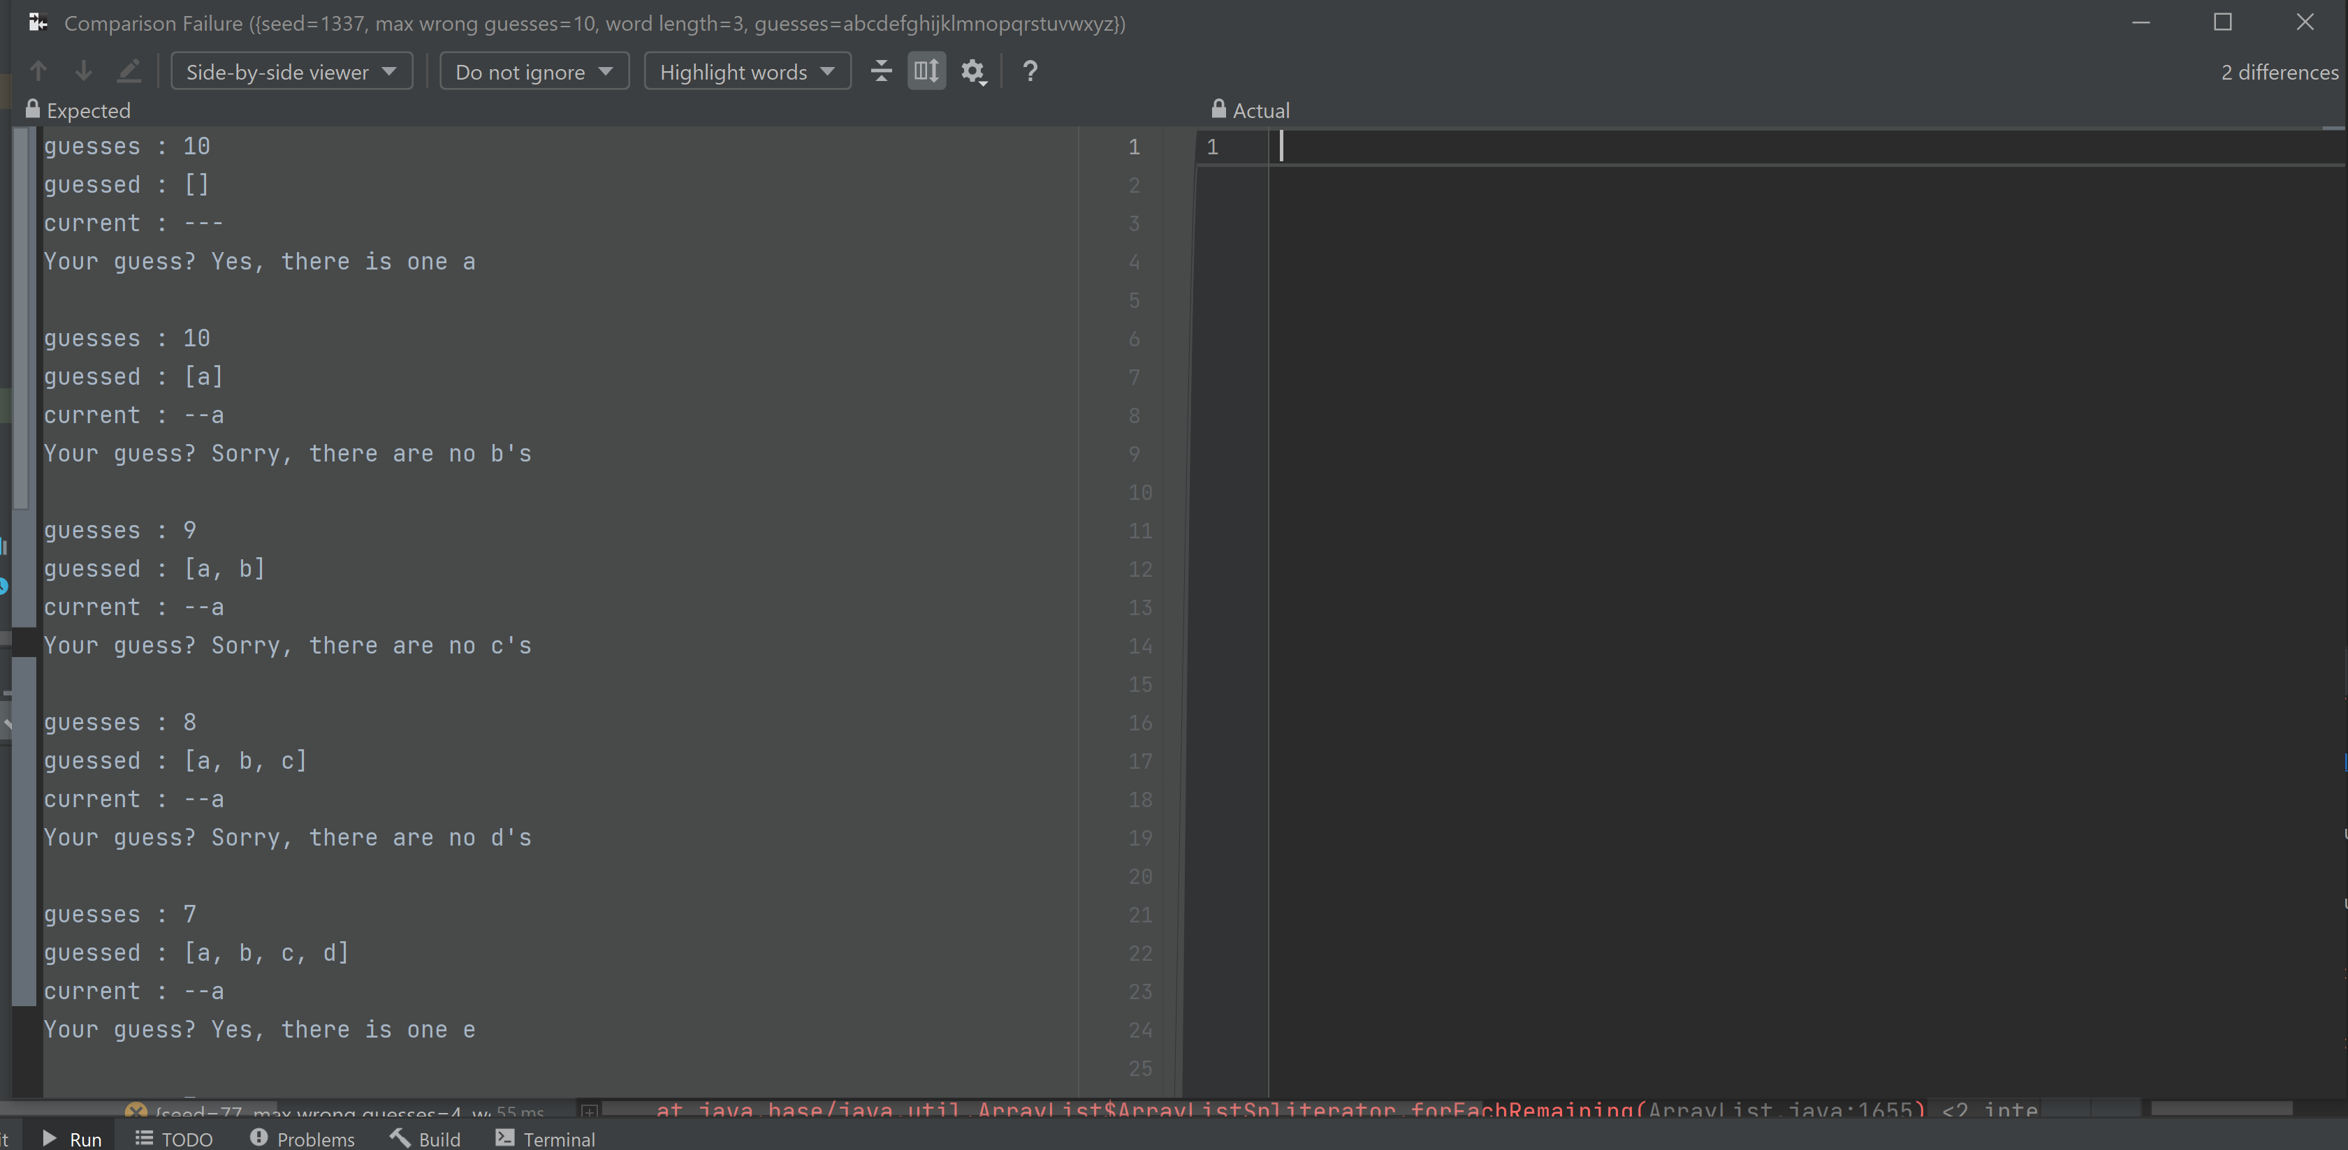This screenshot has height=1150, width=2348.
Task: Toggle the synchronize scrolling button
Action: click(x=926, y=71)
